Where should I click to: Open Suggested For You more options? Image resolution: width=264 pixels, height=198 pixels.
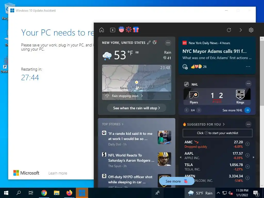[x=249, y=124]
